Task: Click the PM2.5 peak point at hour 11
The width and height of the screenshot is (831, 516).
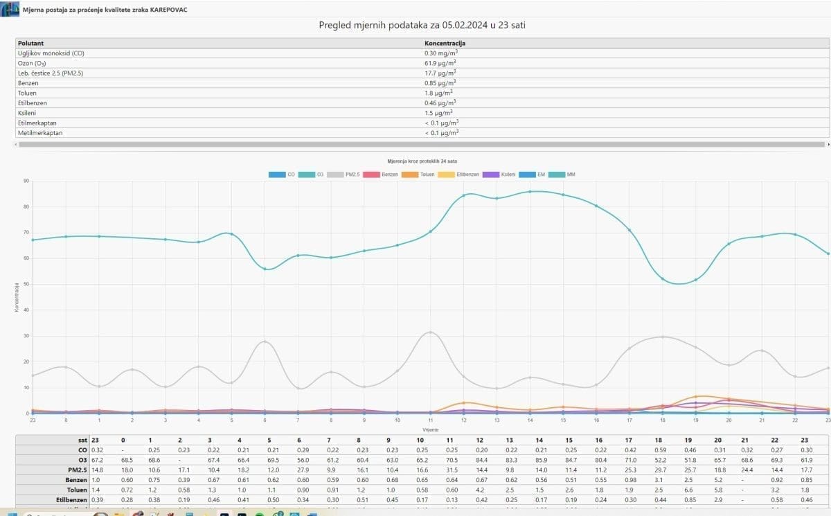Action: 431,332
